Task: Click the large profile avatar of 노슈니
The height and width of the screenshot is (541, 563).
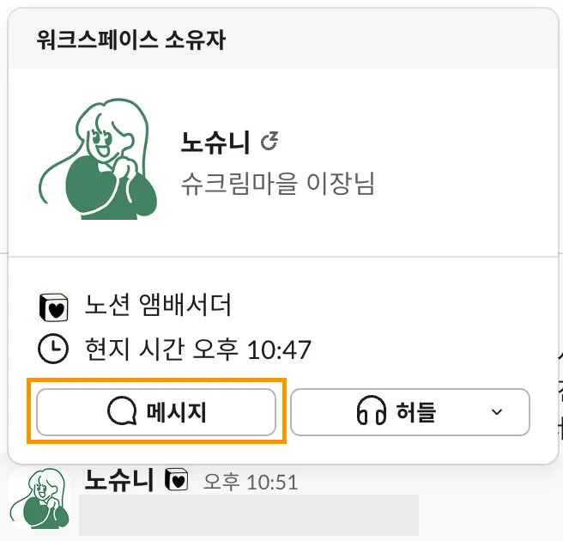Action: tap(99, 161)
